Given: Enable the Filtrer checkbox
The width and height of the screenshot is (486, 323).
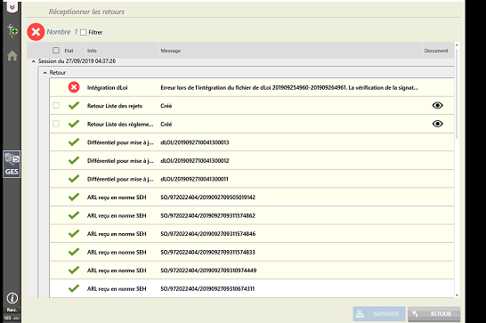Looking at the screenshot, I should 84,32.
